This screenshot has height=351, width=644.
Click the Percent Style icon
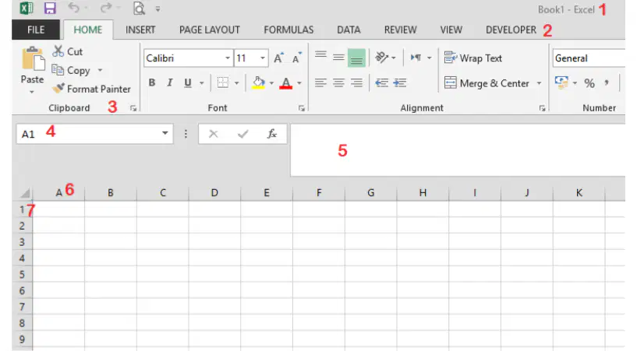click(589, 83)
